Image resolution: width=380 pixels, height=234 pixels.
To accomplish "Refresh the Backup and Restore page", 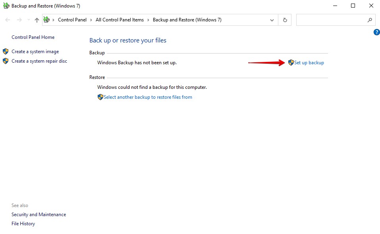I will [285, 20].
